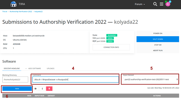The image size is (181, 99).
Task: Save the software with disk icon
Action: (35, 89)
